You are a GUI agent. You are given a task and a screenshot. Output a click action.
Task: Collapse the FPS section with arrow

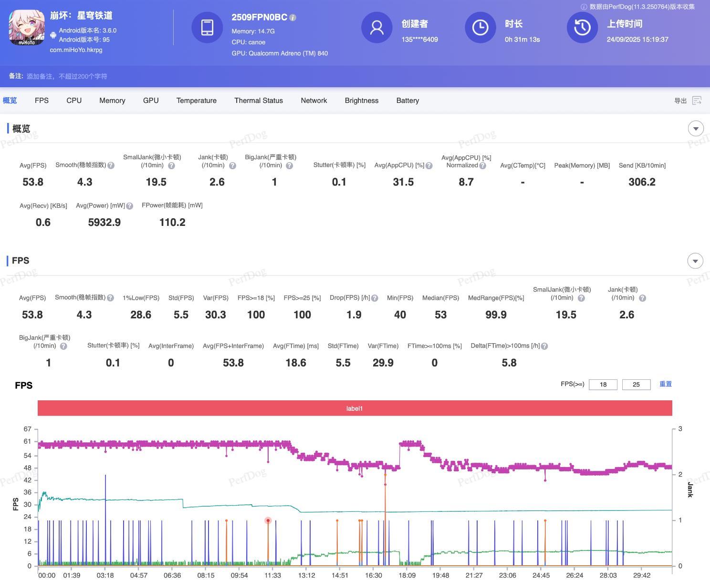coord(695,261)
